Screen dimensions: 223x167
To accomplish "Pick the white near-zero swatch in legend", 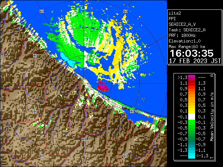I will 192,117.
